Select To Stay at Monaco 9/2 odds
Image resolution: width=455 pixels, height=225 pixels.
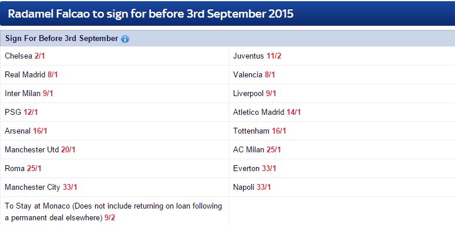(x=110, y=217)
